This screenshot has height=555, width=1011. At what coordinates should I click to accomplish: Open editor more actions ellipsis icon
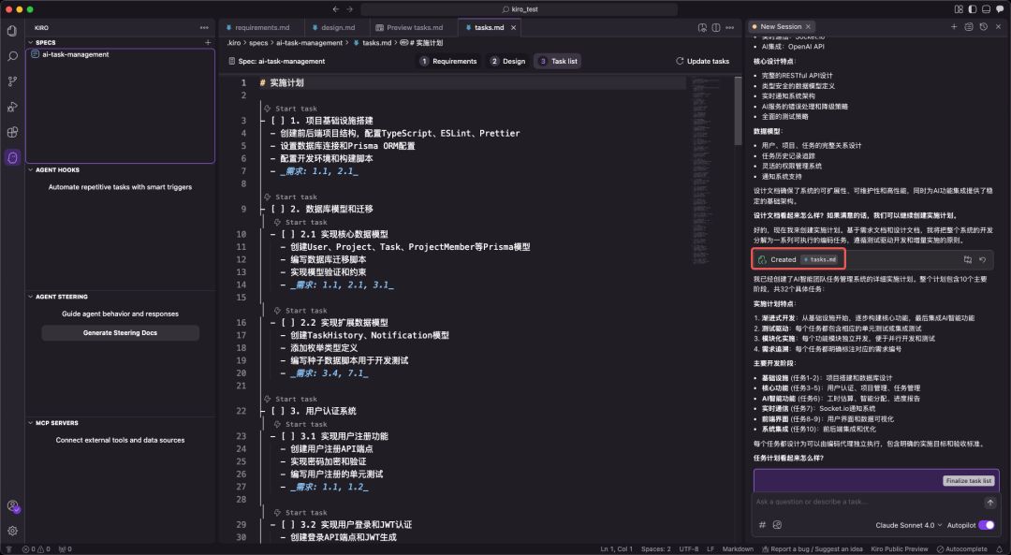click(730, 27)
